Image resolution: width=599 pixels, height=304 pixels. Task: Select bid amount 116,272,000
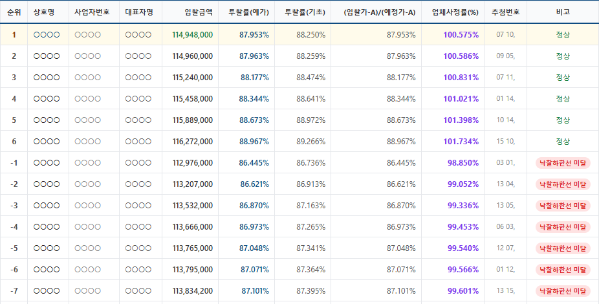pos(193,142)
